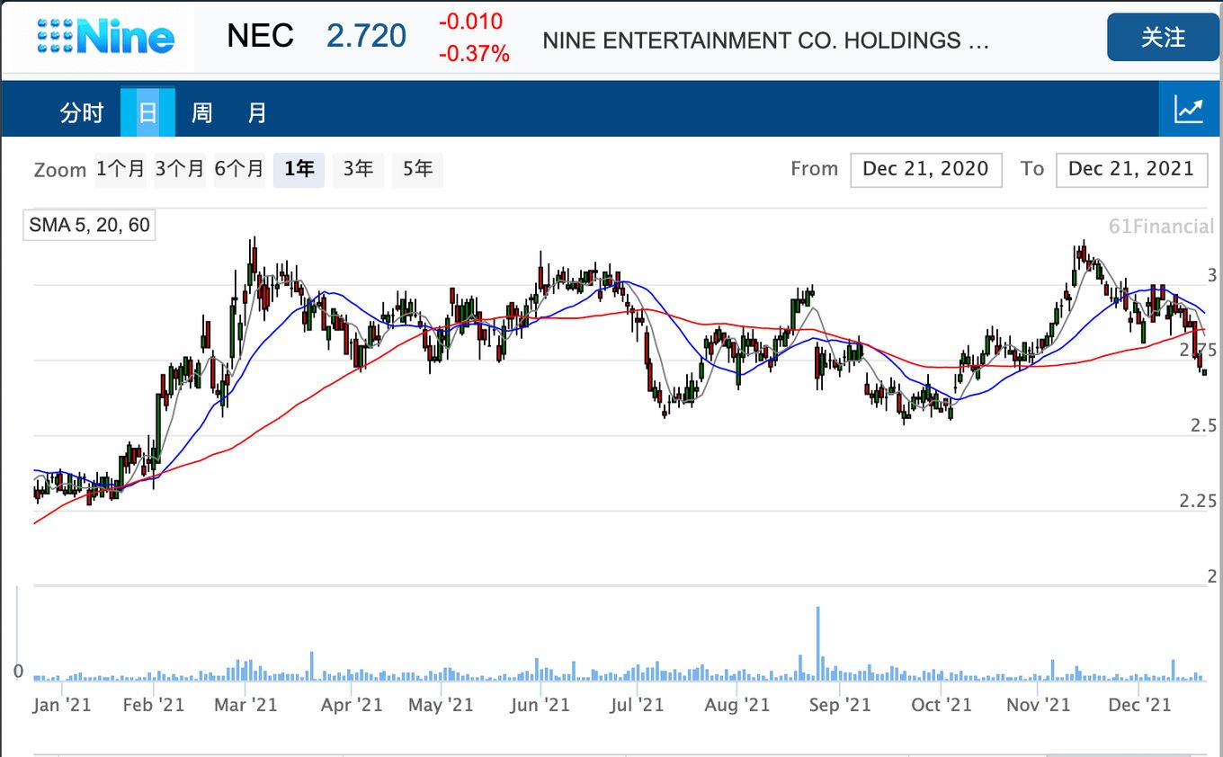Switch to the 月 monthly tab

click(x=257, y=113)
